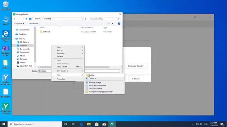Open the white blank file desktop icon
The height and width of the screenshot is (127, 227).
click(6, 93)
